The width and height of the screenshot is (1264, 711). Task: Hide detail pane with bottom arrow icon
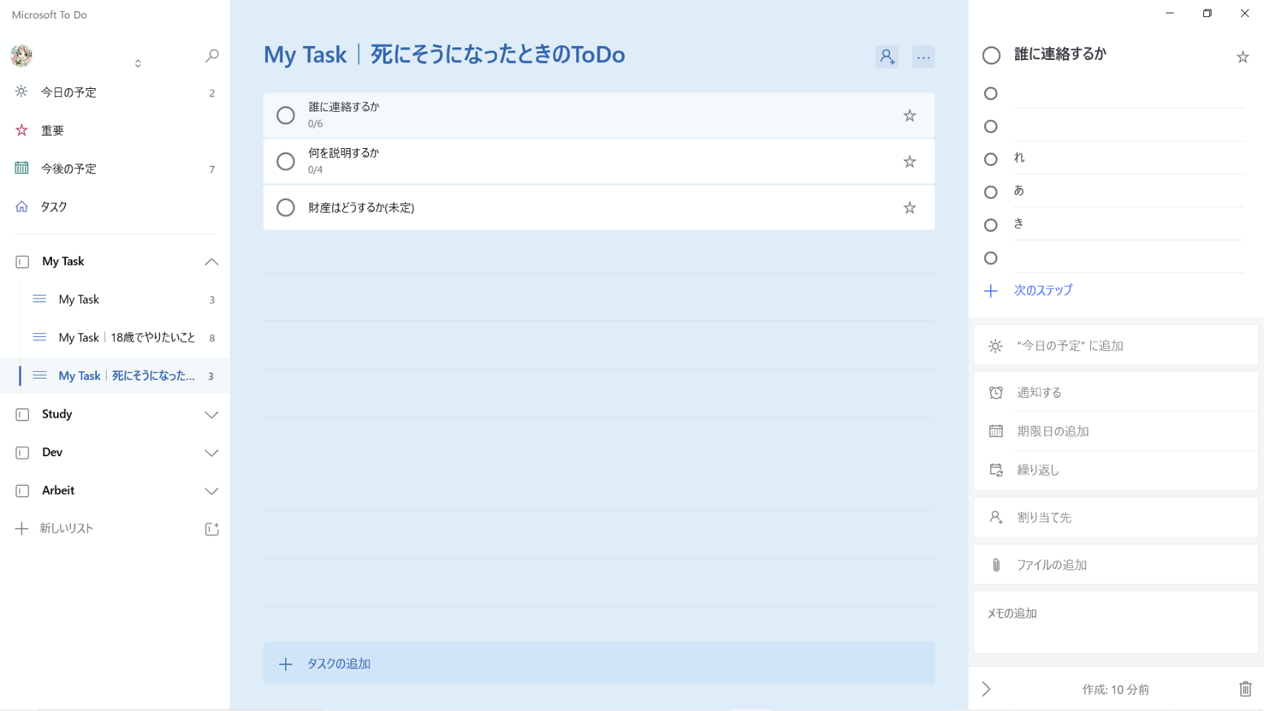pos(986,689)
